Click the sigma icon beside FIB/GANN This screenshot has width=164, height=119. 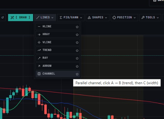(x=61, y=17)
